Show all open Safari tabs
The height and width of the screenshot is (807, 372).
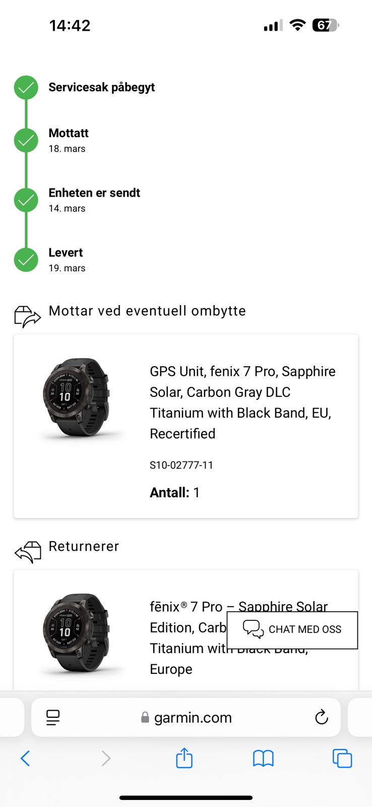342,758
